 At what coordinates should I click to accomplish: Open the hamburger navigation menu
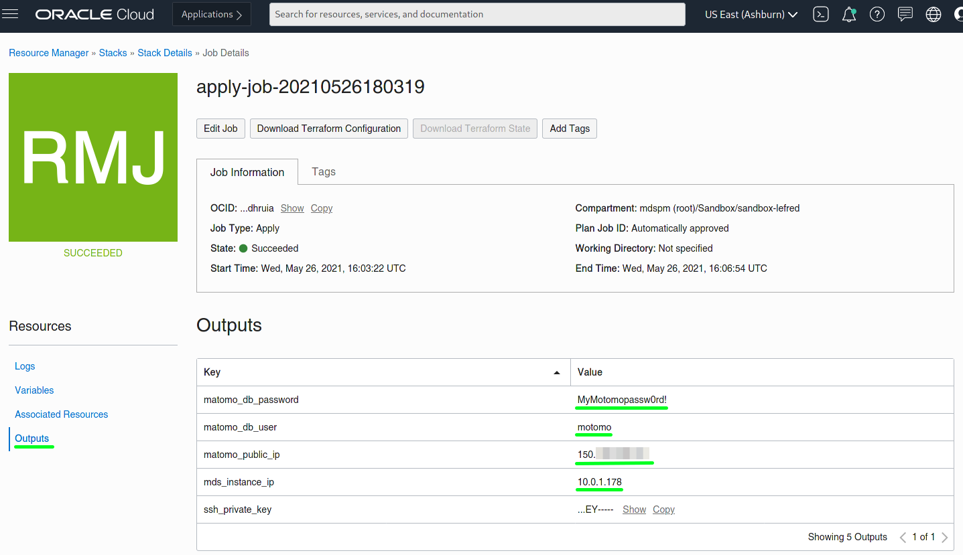point(11,14)
